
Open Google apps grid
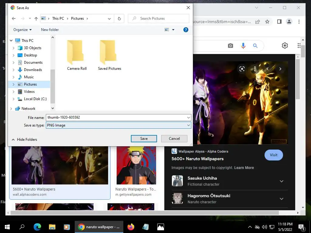tap(299, 46)
